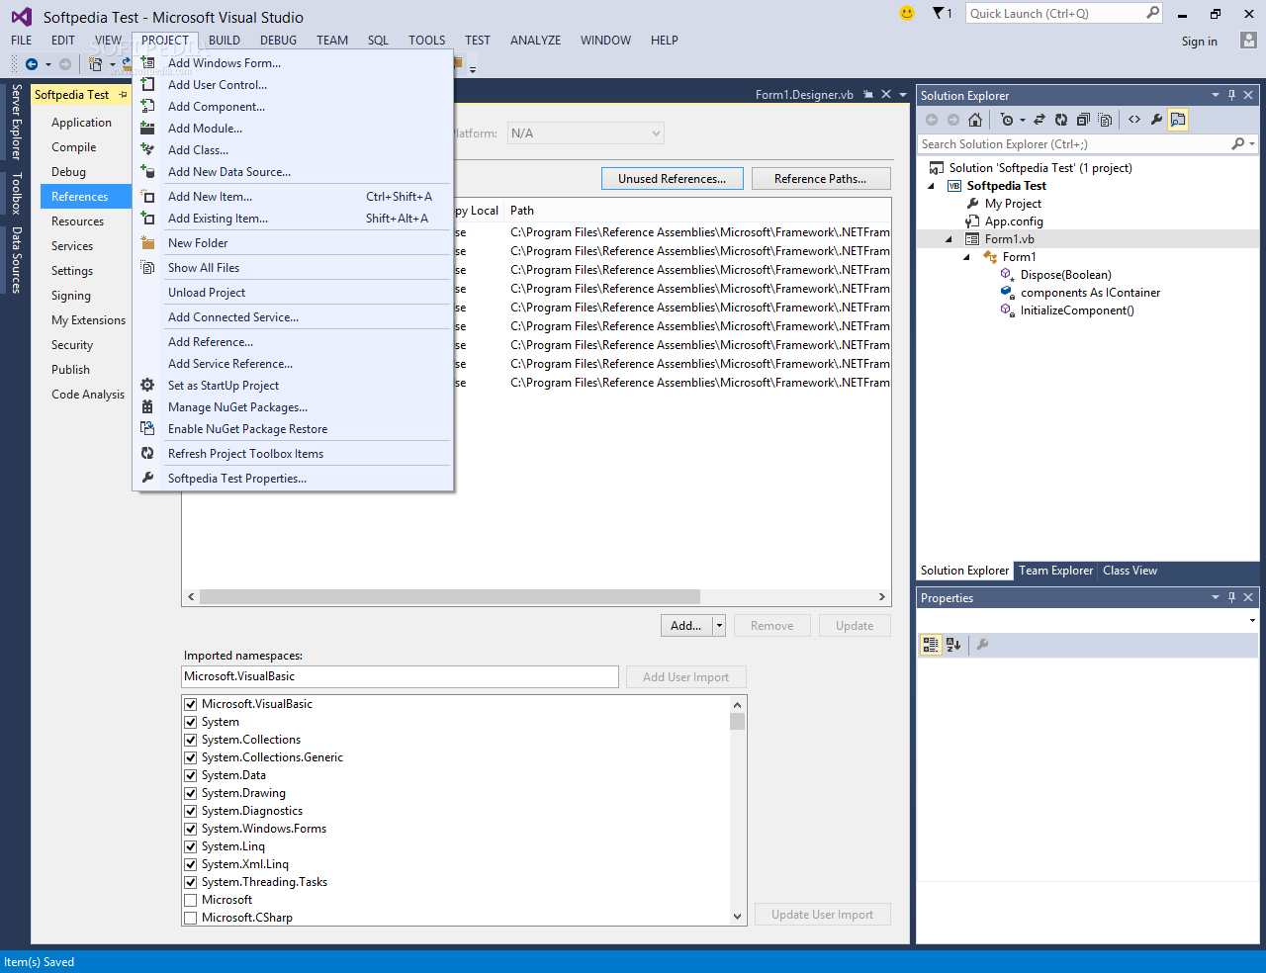The height and width of the screenshot is (973, 1266).
Task: Click the Search Solution Explorer field
Action: [x=1074, y=144]
